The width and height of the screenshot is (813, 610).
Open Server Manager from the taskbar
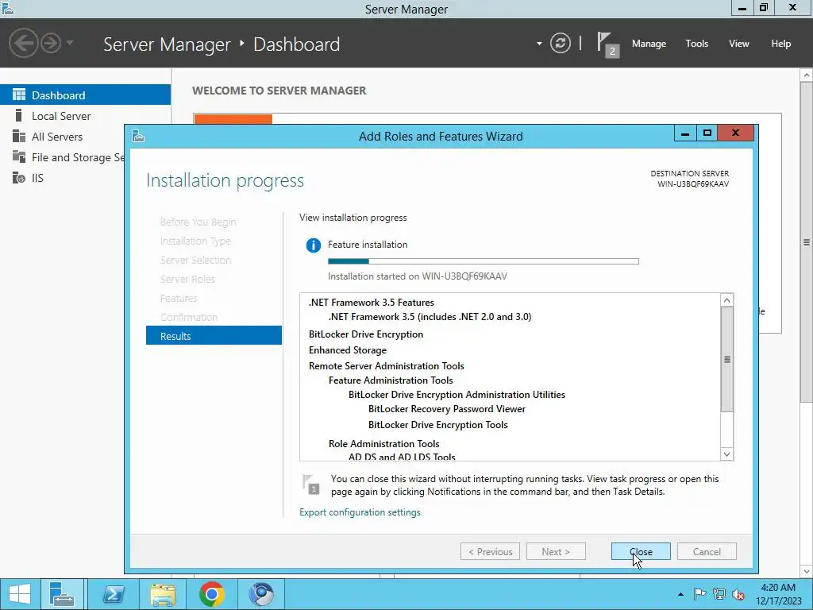[62, 594]
